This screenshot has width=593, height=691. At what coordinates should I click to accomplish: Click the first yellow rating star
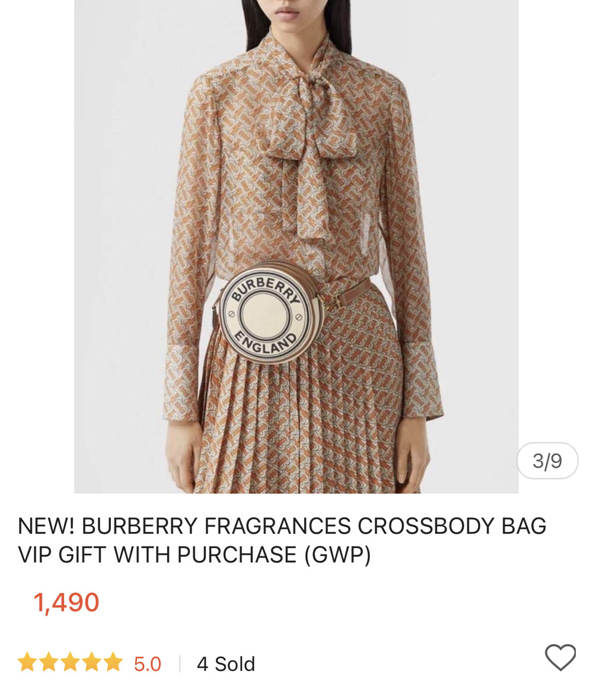click(x=27, y=661)
